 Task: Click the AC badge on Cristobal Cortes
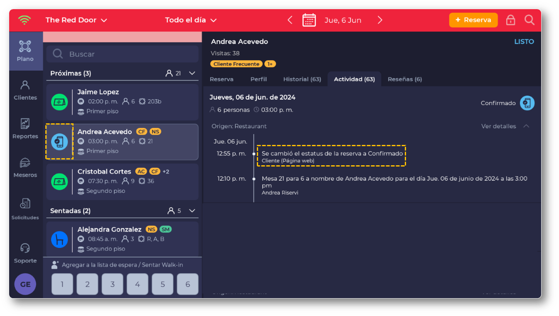(141, 171)
